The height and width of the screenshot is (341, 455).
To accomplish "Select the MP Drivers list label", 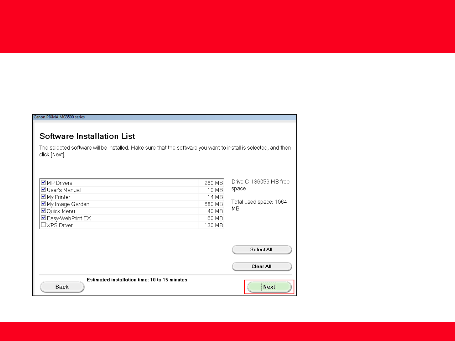I will tap(59, 183).
